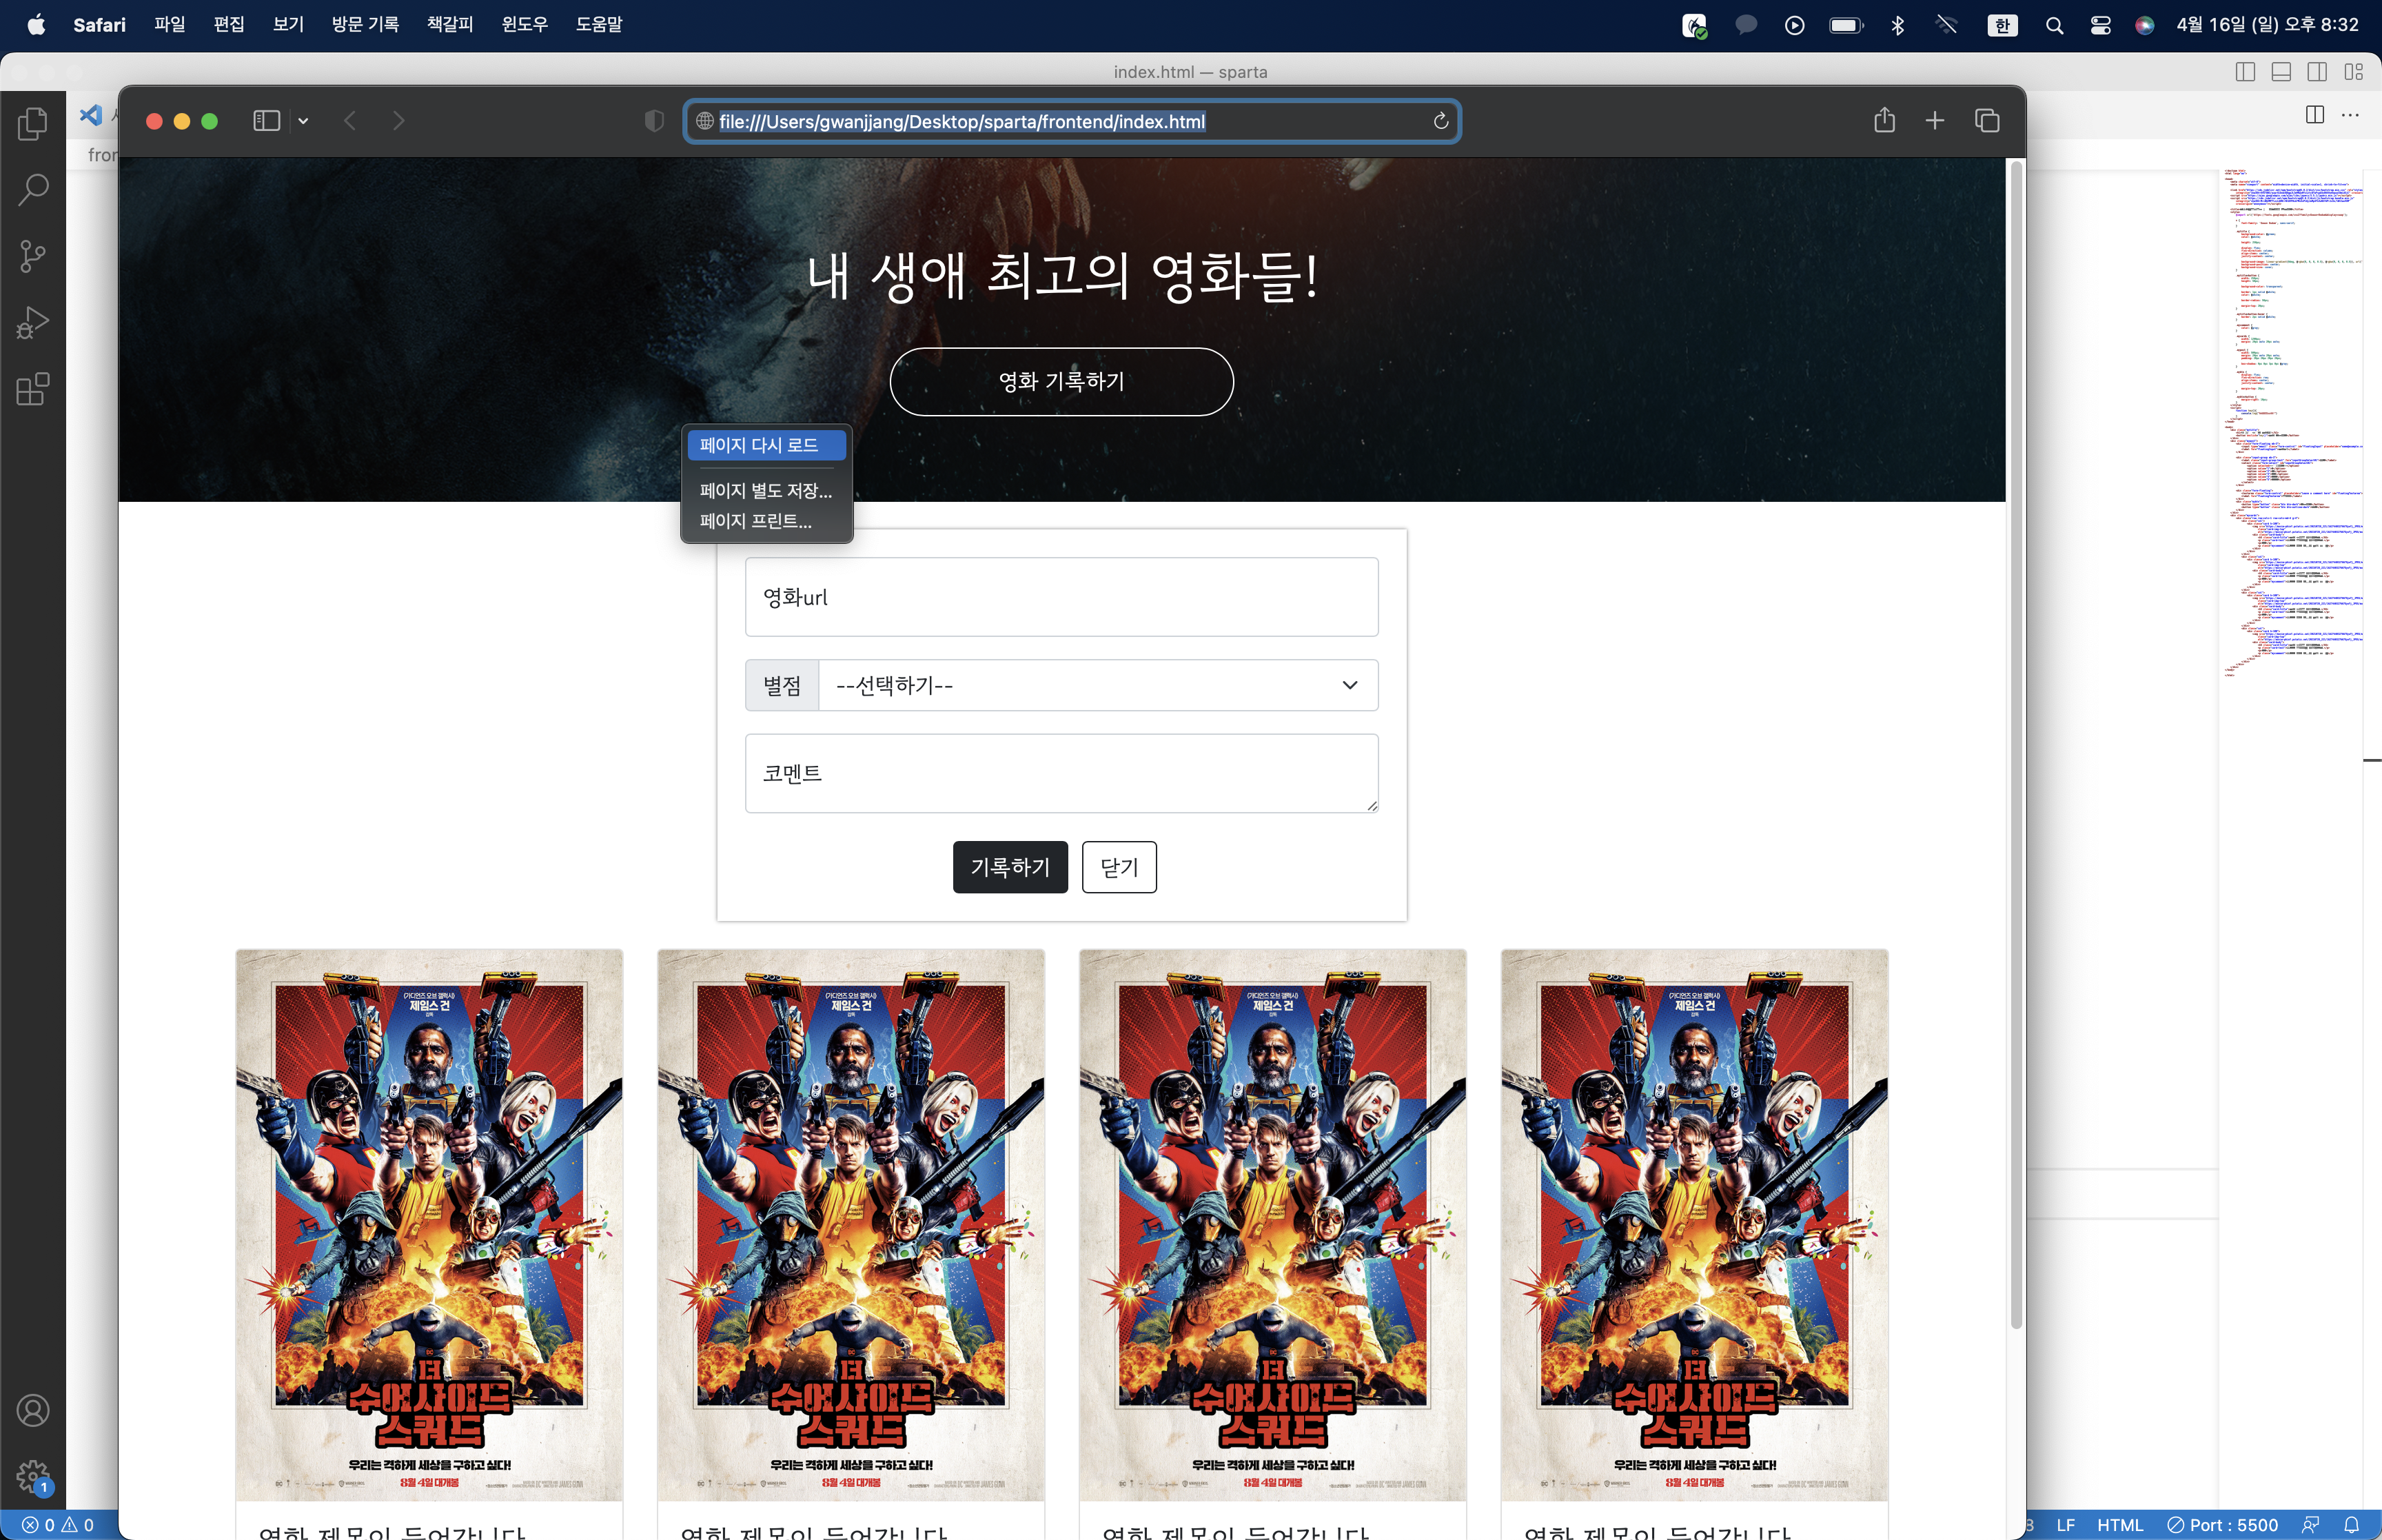The height and width of the screenshot is (1540, 2382).
Task: Click LF end of line status
Action: (2065, 1525)
